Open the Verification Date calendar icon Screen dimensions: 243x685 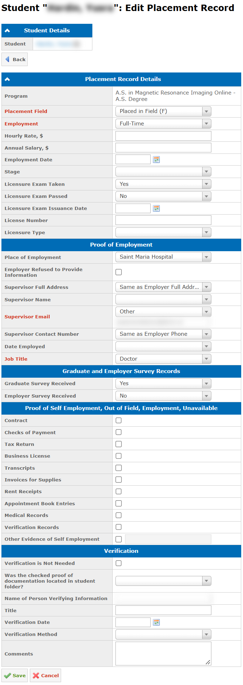[156, 622]
